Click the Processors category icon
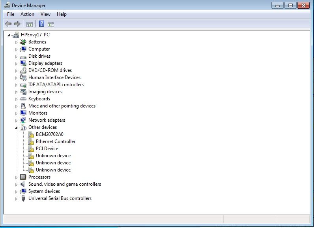 point(23,177)
